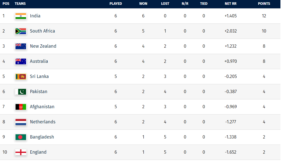Open the India team link

click(x=35, y=16)
